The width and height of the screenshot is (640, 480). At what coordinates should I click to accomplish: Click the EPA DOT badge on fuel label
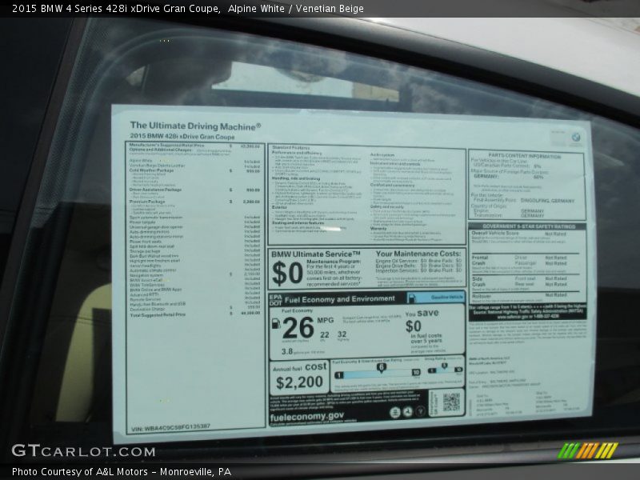click(275, 299)
